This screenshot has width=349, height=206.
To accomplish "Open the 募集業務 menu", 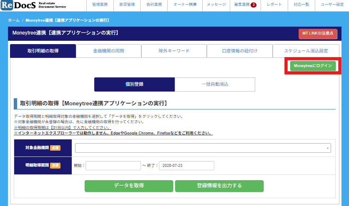I will coord(242,5).
